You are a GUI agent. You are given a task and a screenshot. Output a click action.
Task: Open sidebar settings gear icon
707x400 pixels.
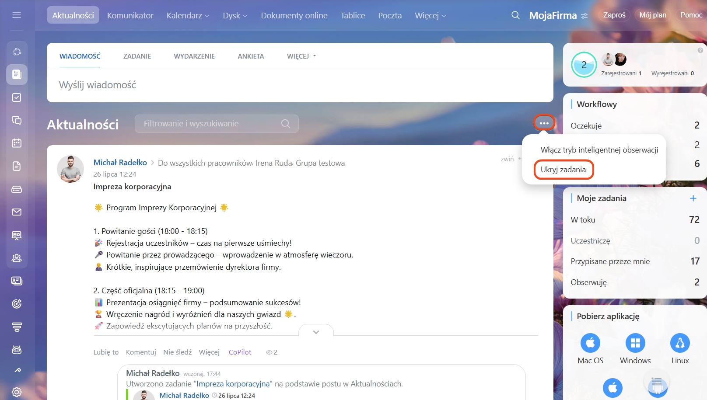[x=17, y=392]
